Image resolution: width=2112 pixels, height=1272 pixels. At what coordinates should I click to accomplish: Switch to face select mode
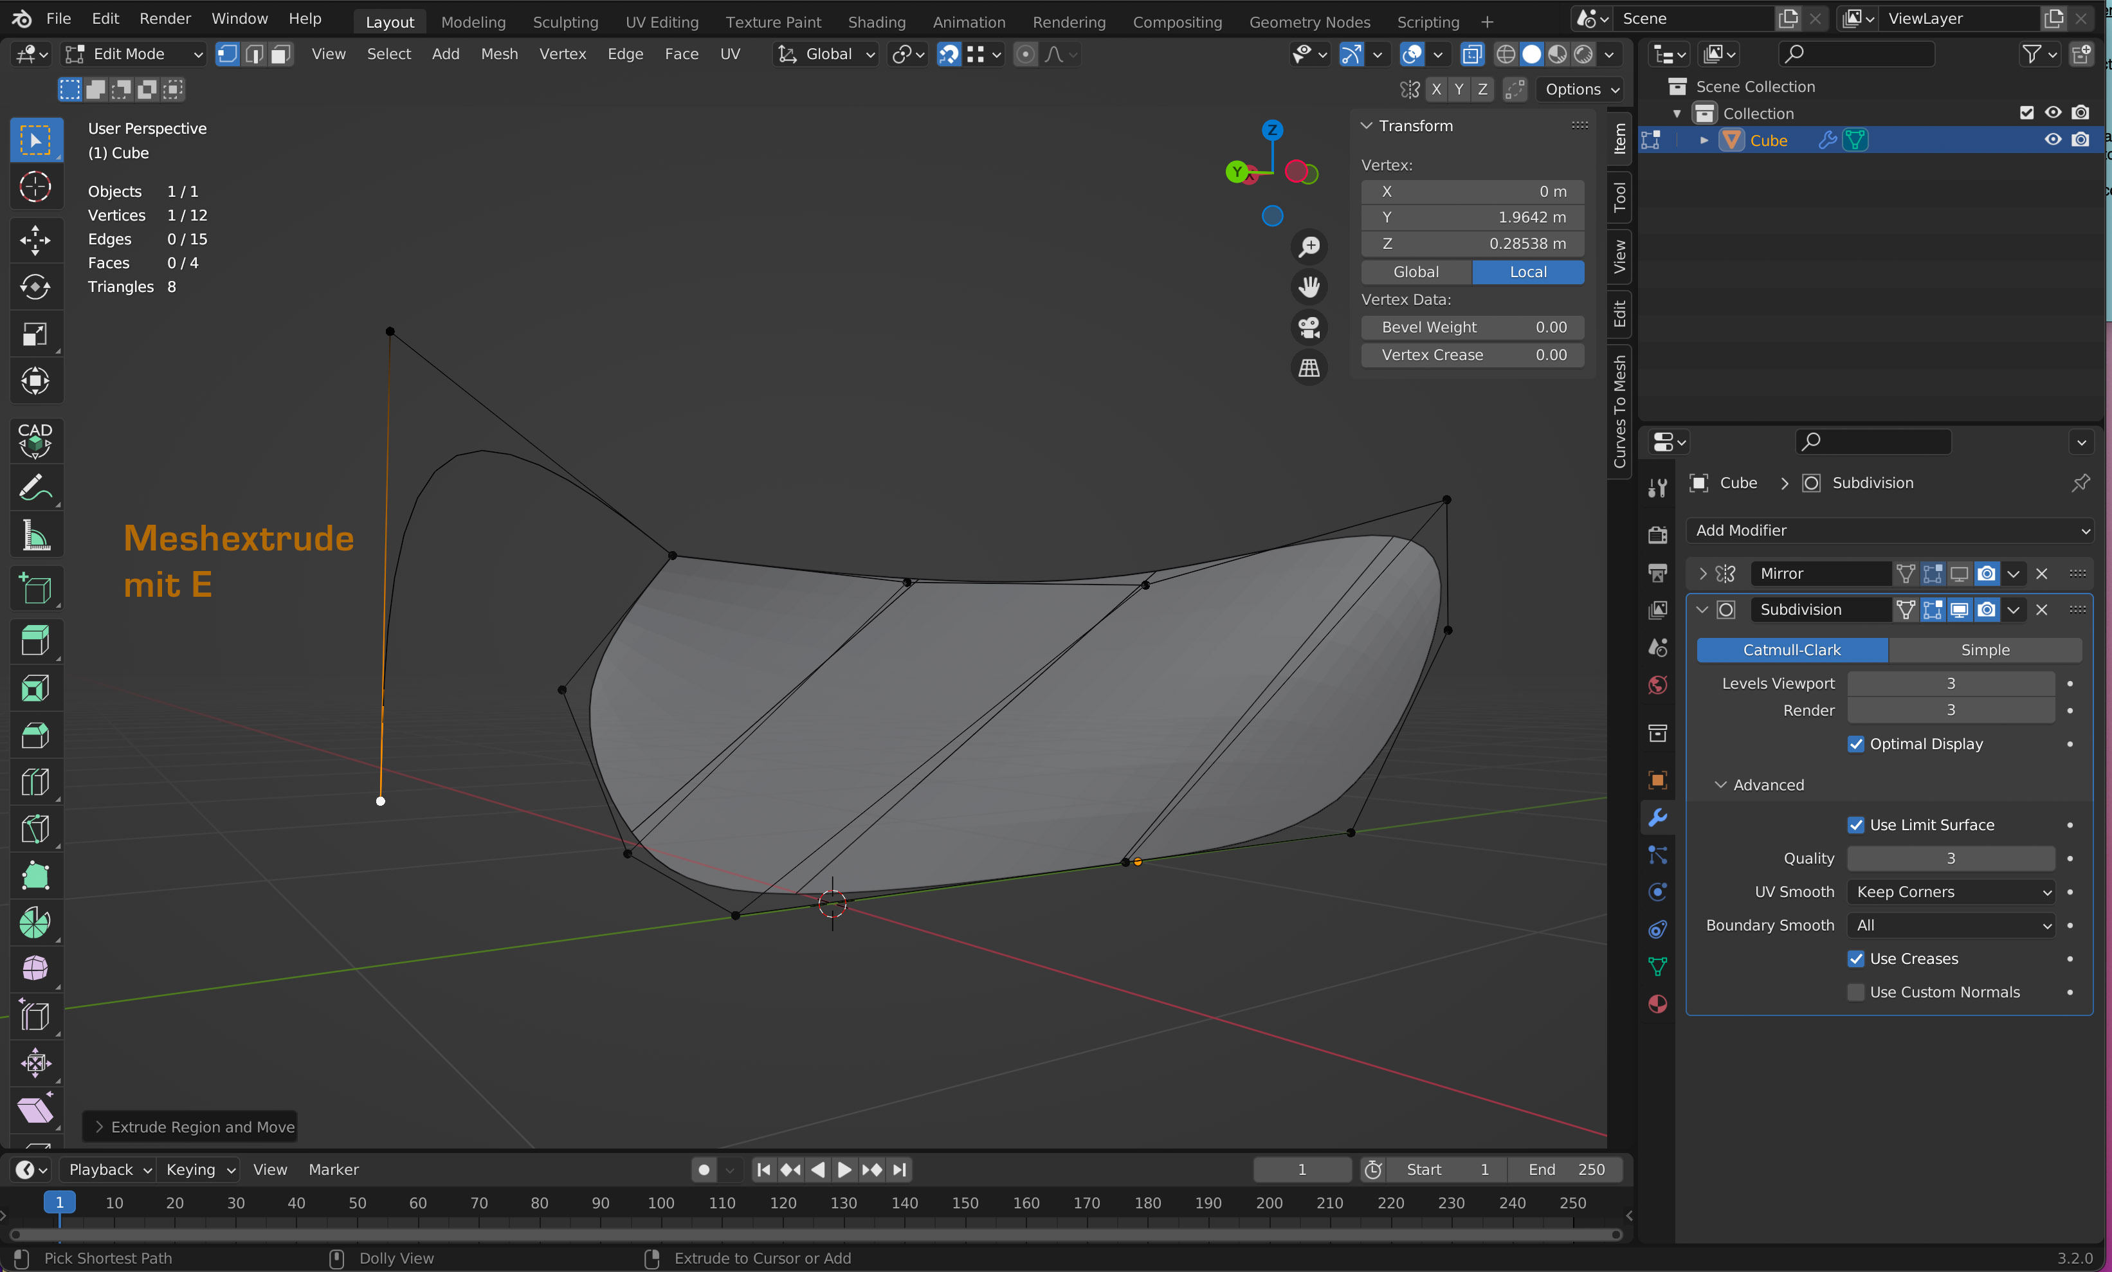[280, 54]
